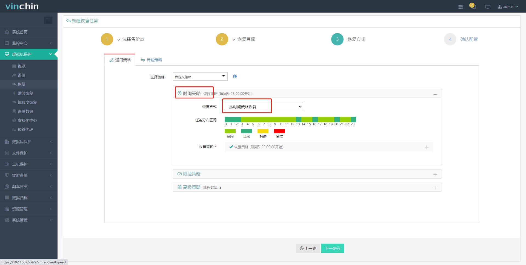This screenshot has height=265, width=526.
Task: Click 上一步 to go back a step
Action: [308, 248]
